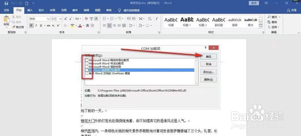Check Microsoft Word 书法加载项 checkbox
Viewport: 301px width, 136px height.
(x=87, y=63)
